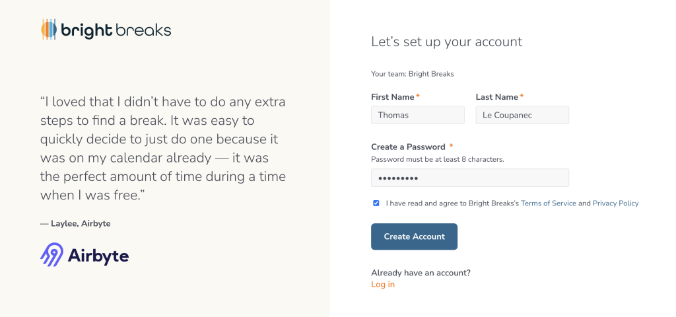
Task: Click the 'Let's set up your account' heading
Action: (446, 42)
